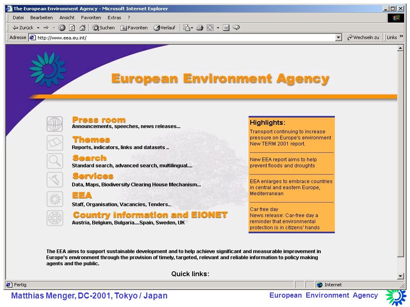Click the fullscreen toolbar icon

tap(210, 28)
